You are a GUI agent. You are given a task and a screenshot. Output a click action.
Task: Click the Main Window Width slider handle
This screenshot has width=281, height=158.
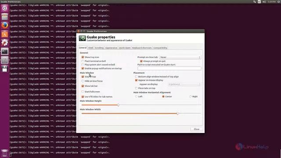coord(177,113)
